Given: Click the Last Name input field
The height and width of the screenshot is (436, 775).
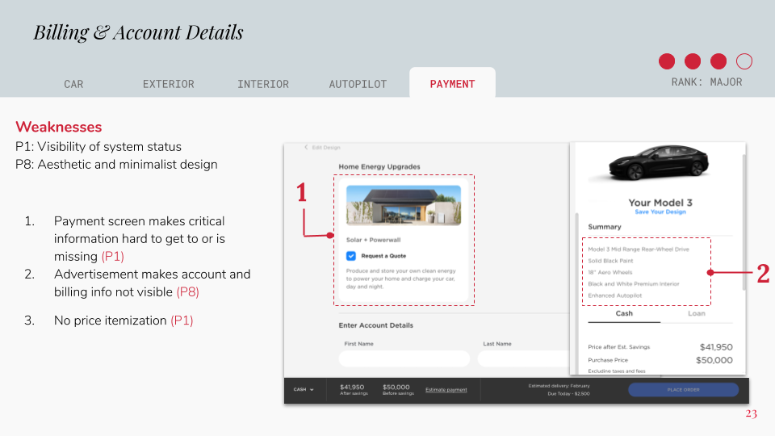Looking at the screenshot, I should point(524,358).
